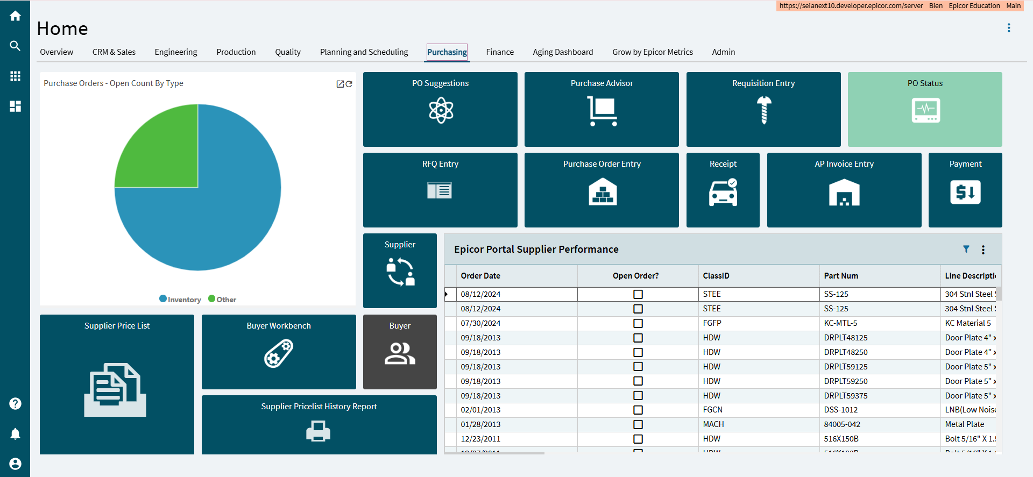The width and height of the screenshot is (1033, 477).
Task: Click the green Other legend swatch
Action: pos(212,299)
